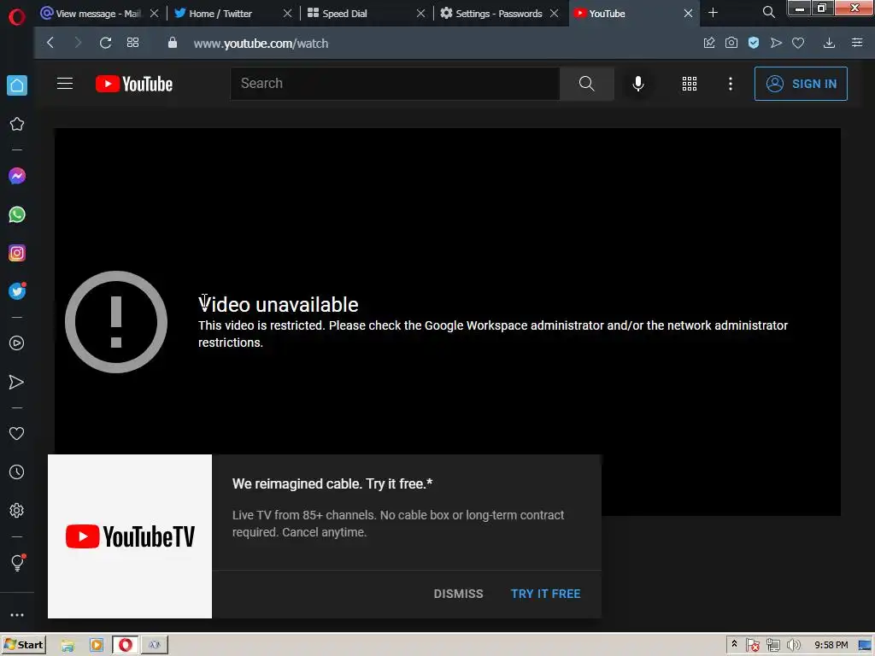Open the ad blocker shield icon
Screen dimensions: 875x656
click(x=754, y=43)
